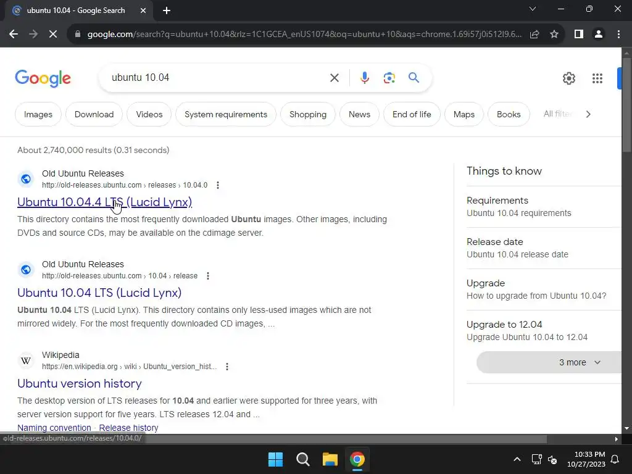This screenshot has width=632, height=474.
Task: Open File Explorer from taskbar
Action: coord(330,459)
